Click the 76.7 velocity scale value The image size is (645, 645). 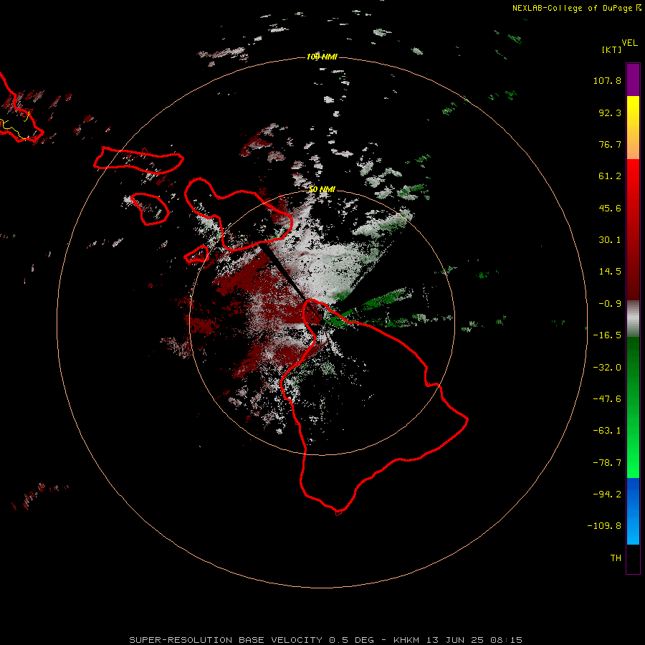tap(610, 144)
